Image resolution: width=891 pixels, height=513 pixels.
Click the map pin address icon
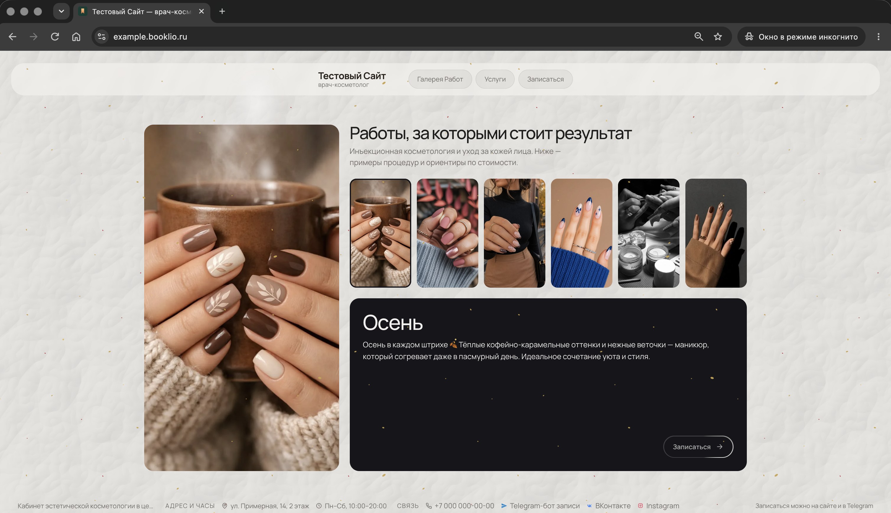click(x=225, y=506)
